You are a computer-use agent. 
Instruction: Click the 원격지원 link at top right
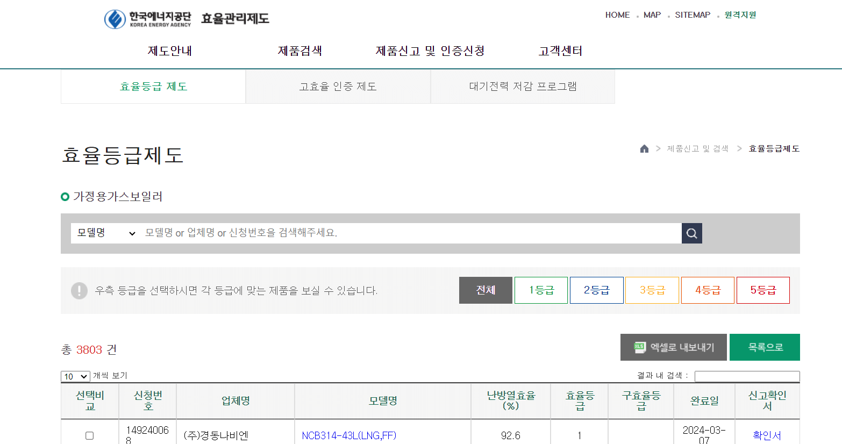[x=739, y=15]
